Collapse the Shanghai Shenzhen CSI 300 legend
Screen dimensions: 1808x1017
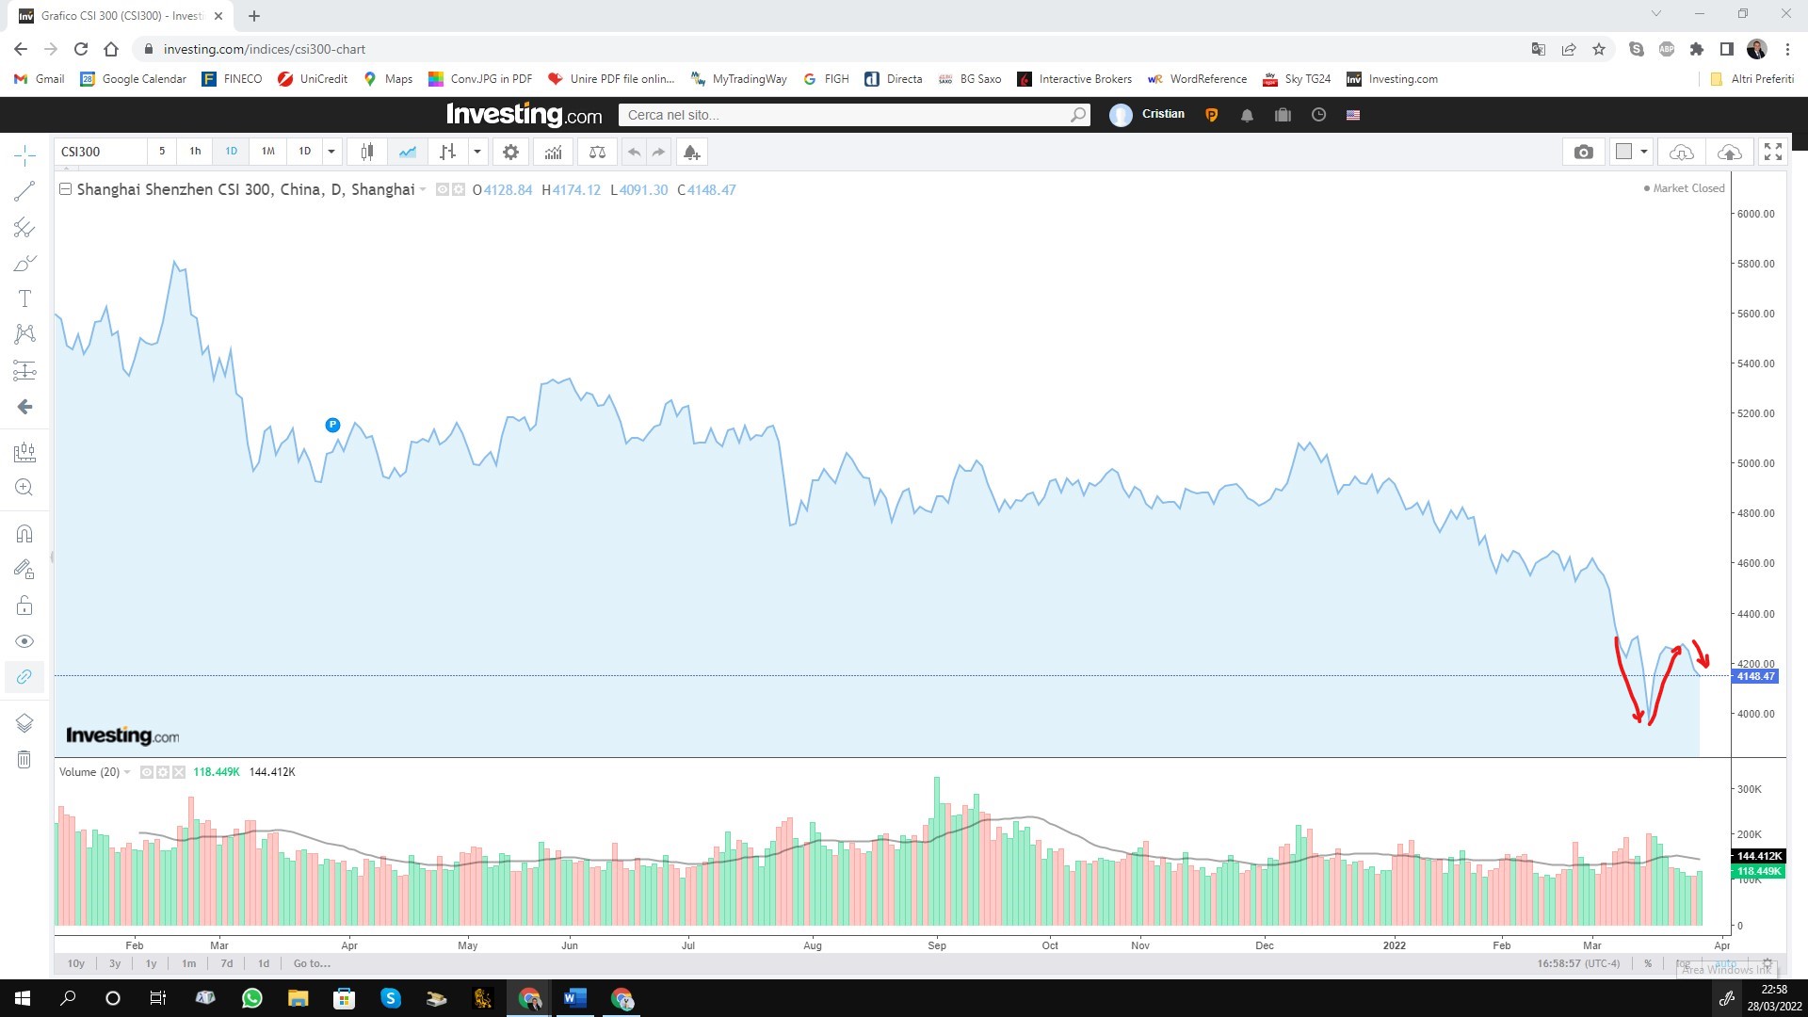coord(65,189)
